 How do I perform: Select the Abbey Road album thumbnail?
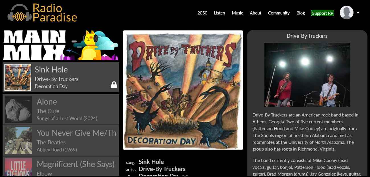(18, 140)
